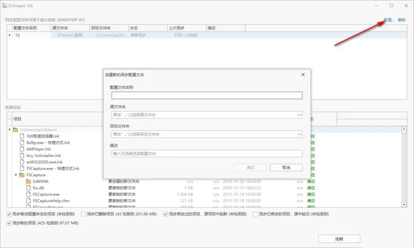Click the 取消 button in dialog
This screenshot has width=414, height=248.
tap(286, 167)
